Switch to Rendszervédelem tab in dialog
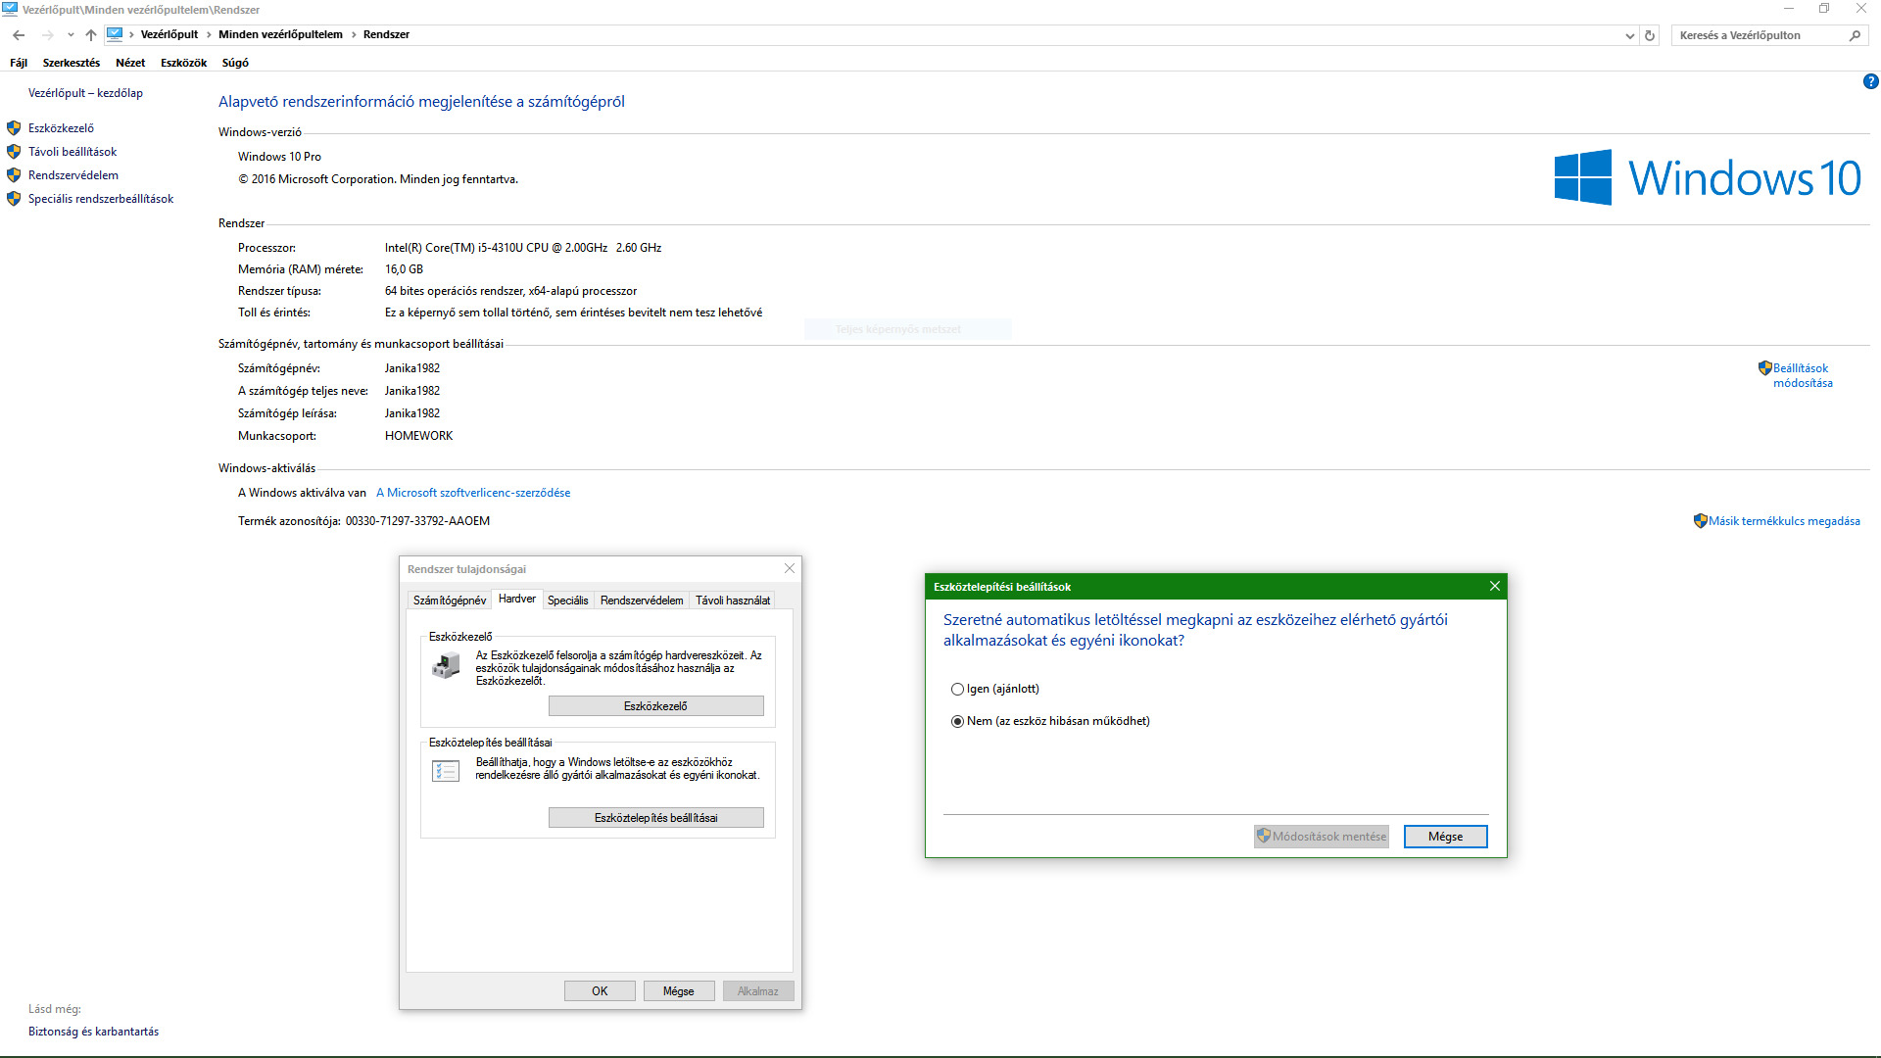Image resolution: width=1881 pixels, height=1058 pixels. pos(642,601)
